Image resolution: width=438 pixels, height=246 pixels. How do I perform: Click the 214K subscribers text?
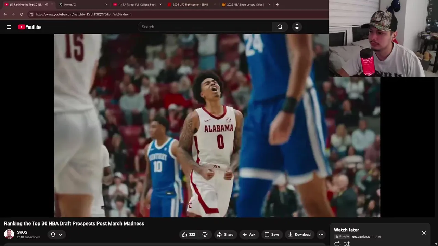coord(29,237)
